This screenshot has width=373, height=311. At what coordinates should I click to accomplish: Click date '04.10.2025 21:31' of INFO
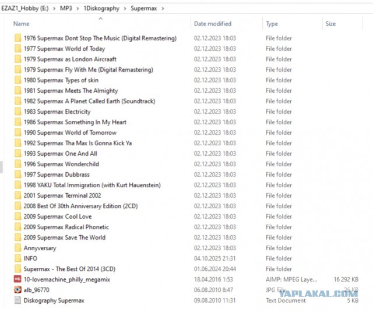coord(215,258)
